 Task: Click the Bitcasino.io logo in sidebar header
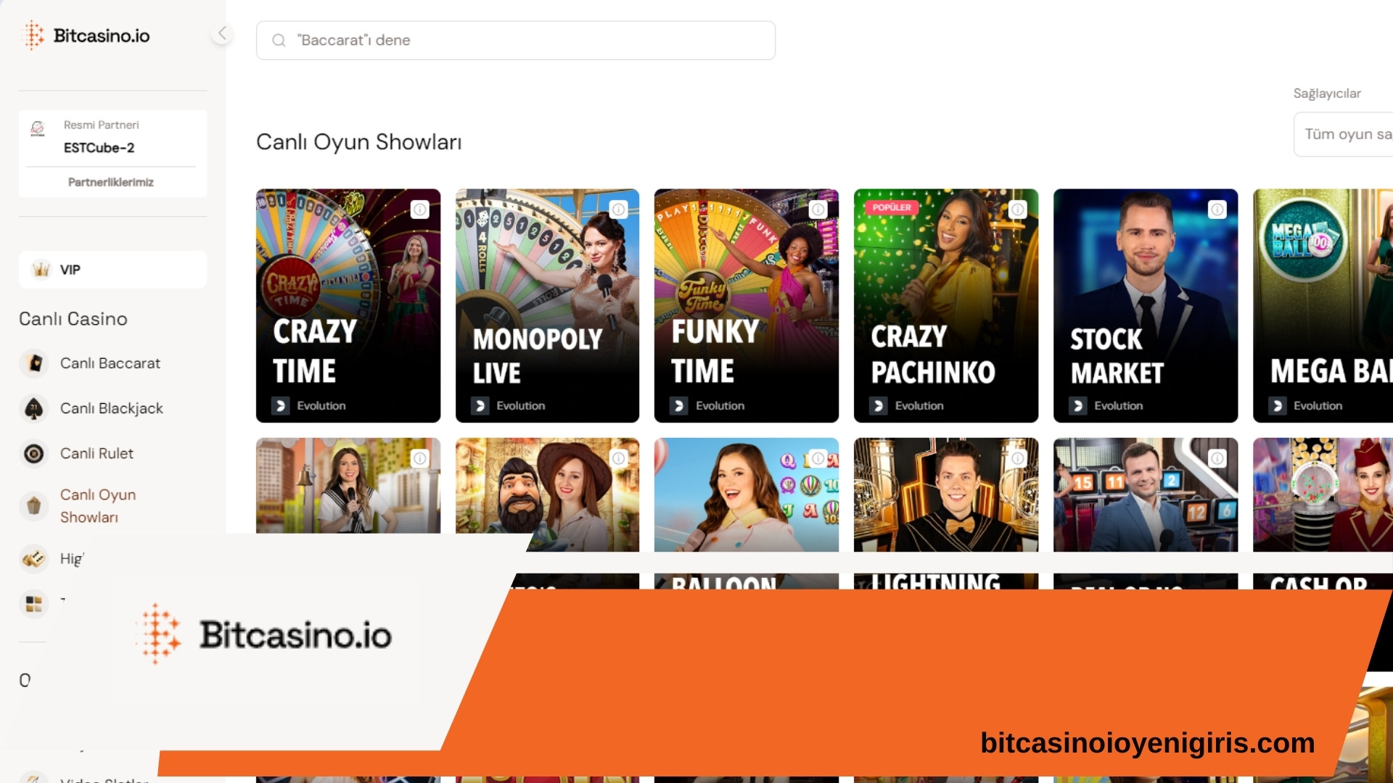coord(87,36)
